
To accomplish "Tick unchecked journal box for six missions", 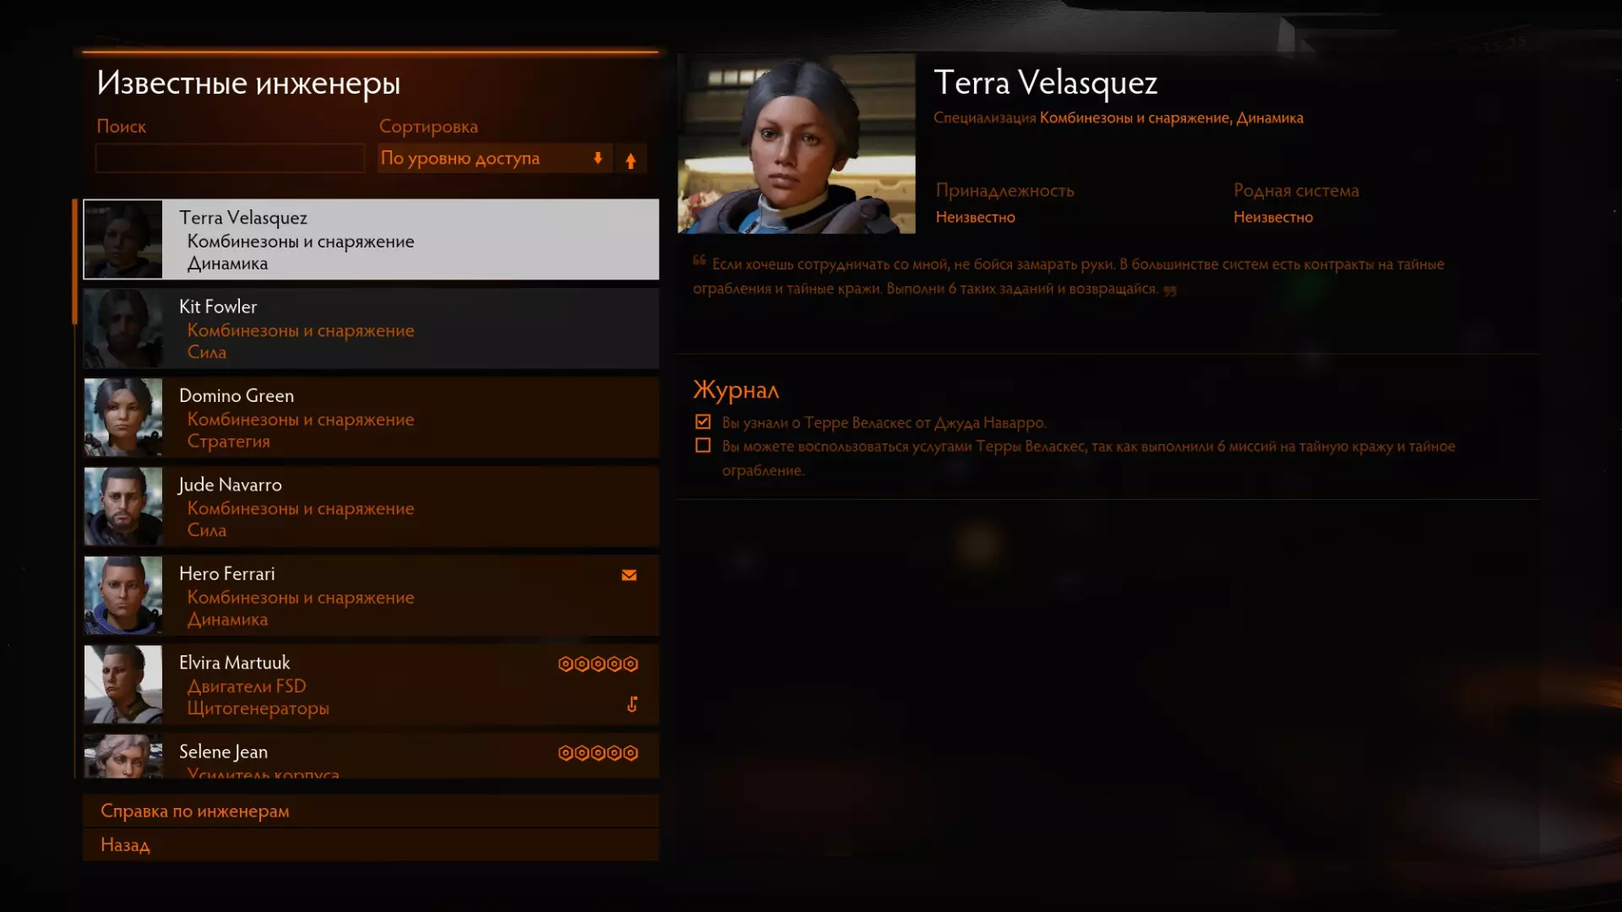I will [703, 445].
